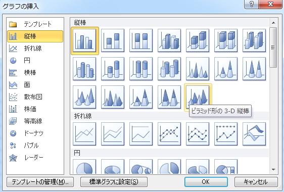Click the scrollbar down arrow

pos(273,170)
